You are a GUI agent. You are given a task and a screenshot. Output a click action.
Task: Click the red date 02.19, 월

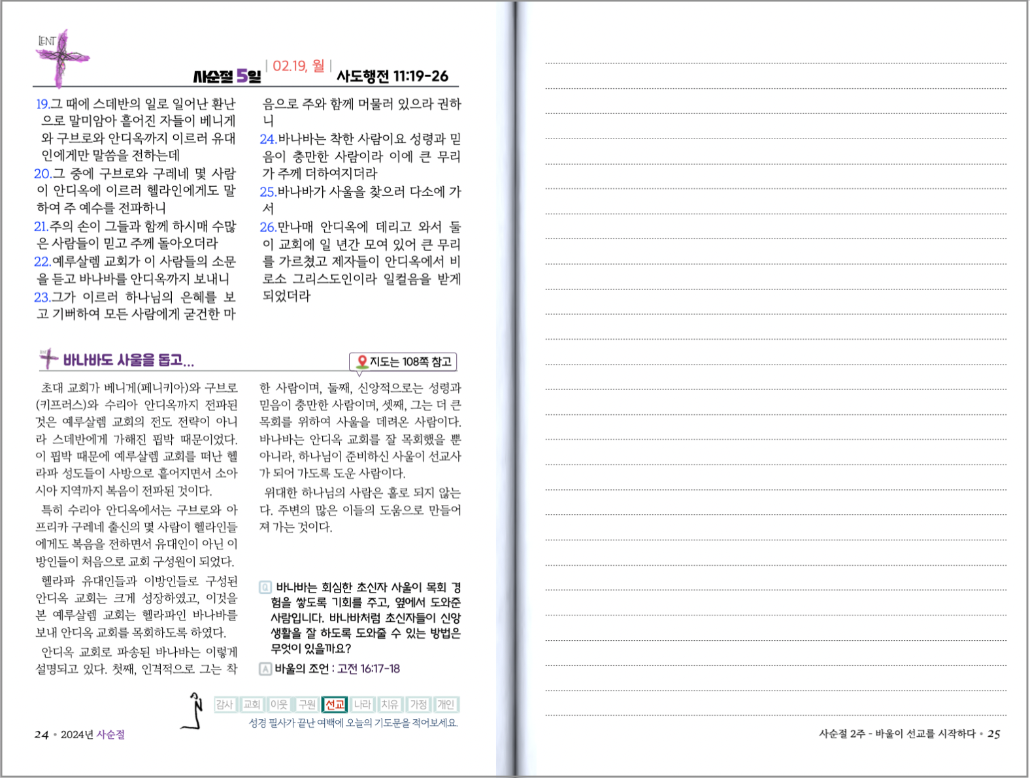[x=299, y=65]
